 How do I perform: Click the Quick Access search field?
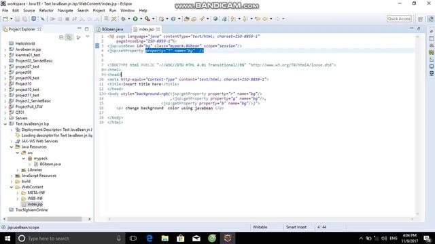click(x=399, y=19)
